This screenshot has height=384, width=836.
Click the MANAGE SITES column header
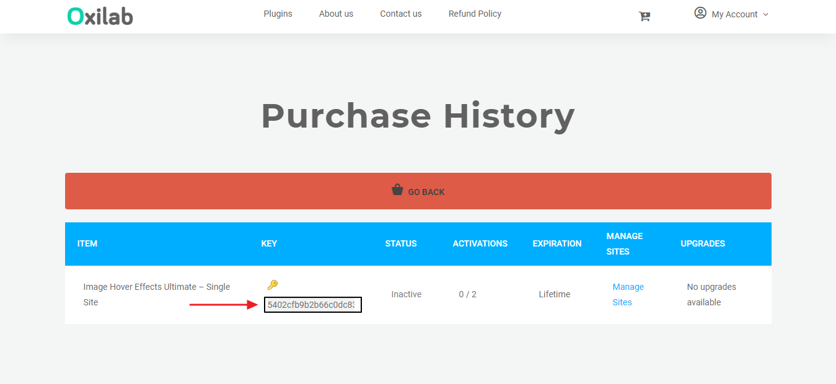[625, 243]
